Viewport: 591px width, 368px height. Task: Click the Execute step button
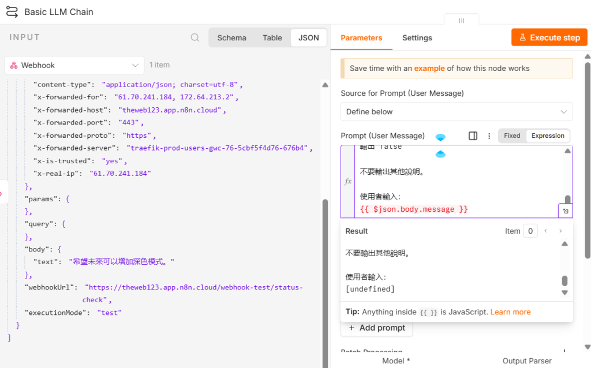point(549,37)
